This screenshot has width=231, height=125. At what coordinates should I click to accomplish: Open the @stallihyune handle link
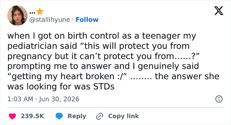[x=49, y=20]
